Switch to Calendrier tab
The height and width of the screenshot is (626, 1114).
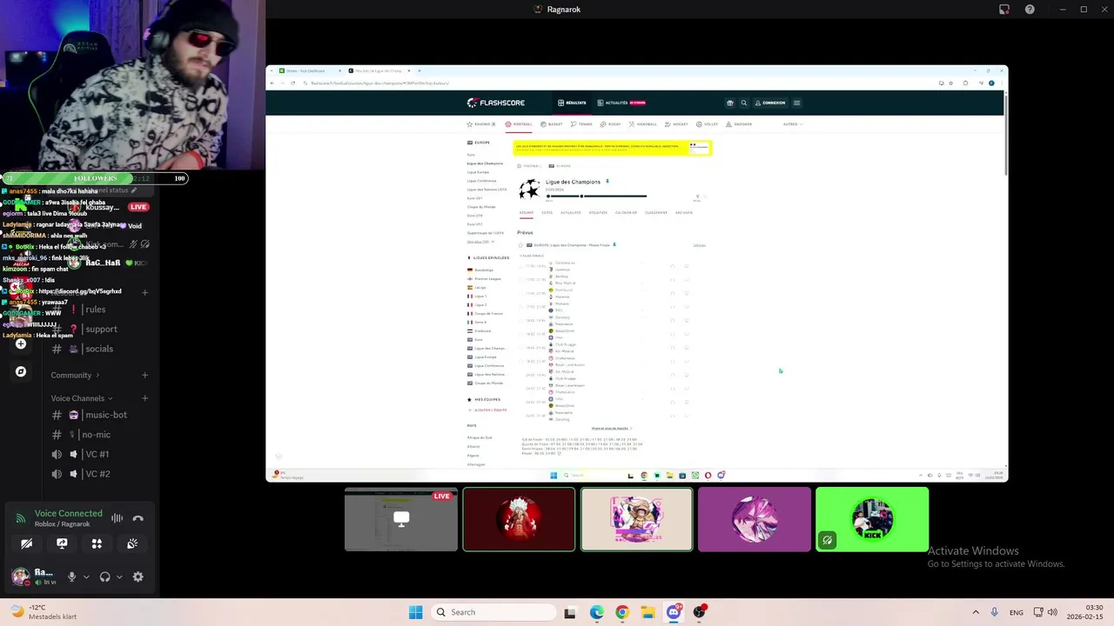coord(626,212)
